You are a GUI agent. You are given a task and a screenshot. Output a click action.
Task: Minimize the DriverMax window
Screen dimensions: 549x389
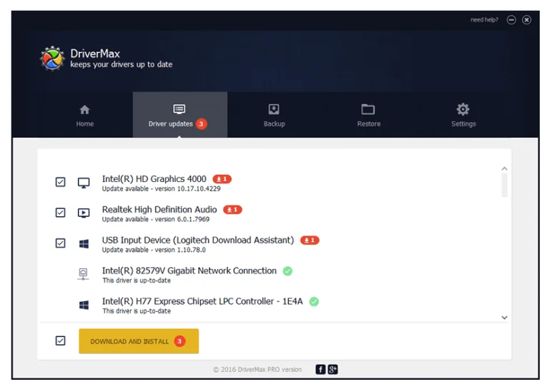511,20
